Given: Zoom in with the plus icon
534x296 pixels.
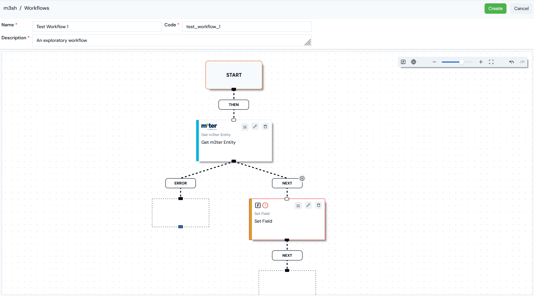Looking at the screenshot, I should 481,62.
